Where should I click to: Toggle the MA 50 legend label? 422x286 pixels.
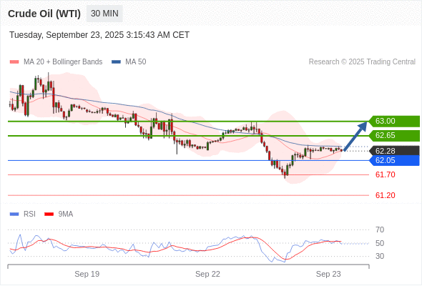click(x=136, y=62)
